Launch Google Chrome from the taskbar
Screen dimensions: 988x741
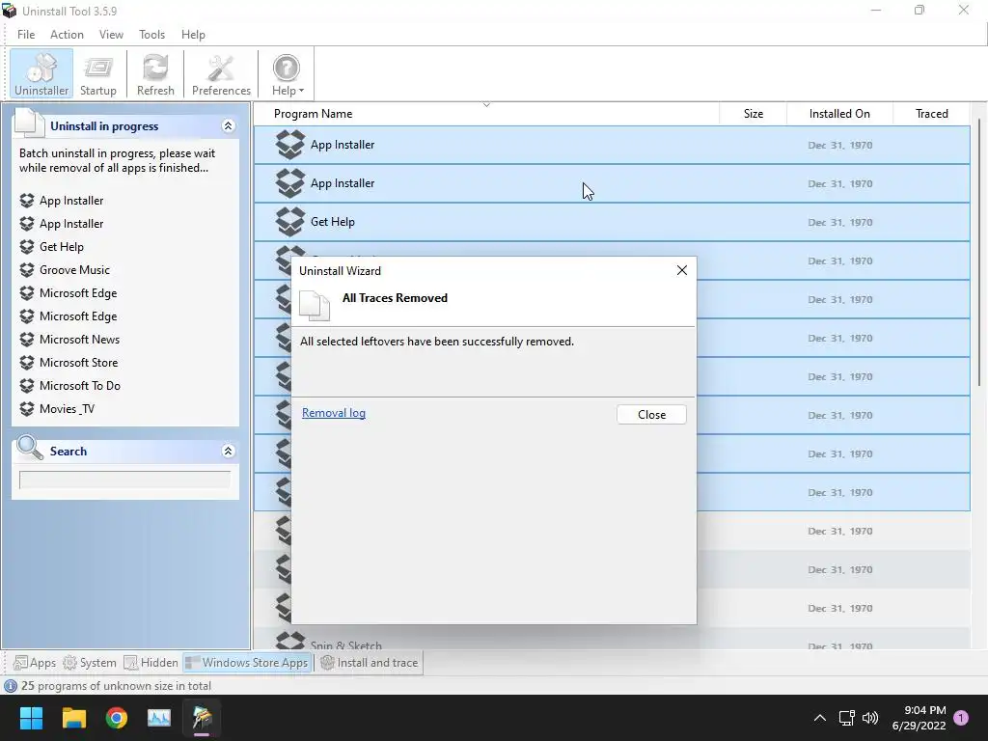(x=117, y=718)
